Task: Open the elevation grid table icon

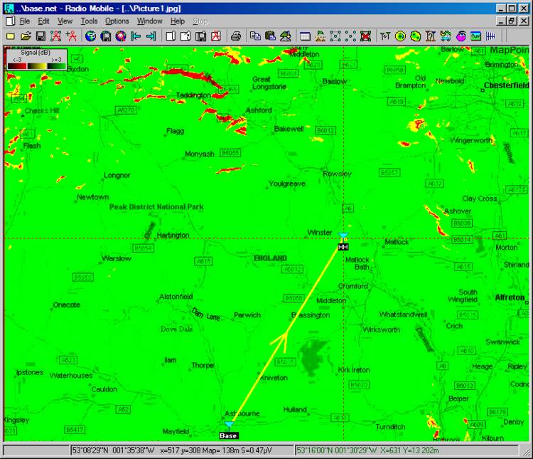Action: click(x=305, y=36)
